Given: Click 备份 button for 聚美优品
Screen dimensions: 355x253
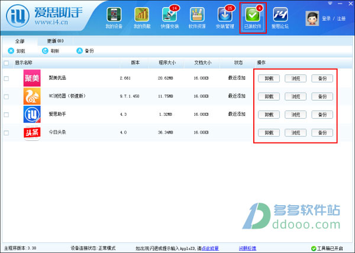Looking at the screenshot, I should coord(322,79).
